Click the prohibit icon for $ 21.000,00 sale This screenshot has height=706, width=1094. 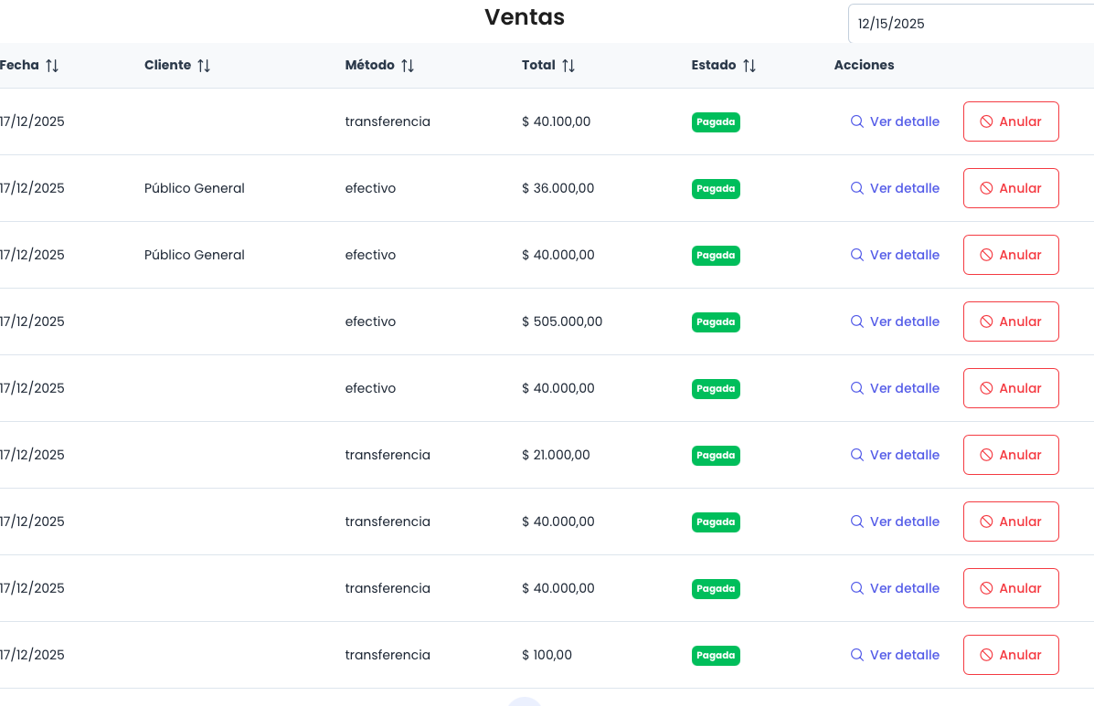(x=986, y=455)
